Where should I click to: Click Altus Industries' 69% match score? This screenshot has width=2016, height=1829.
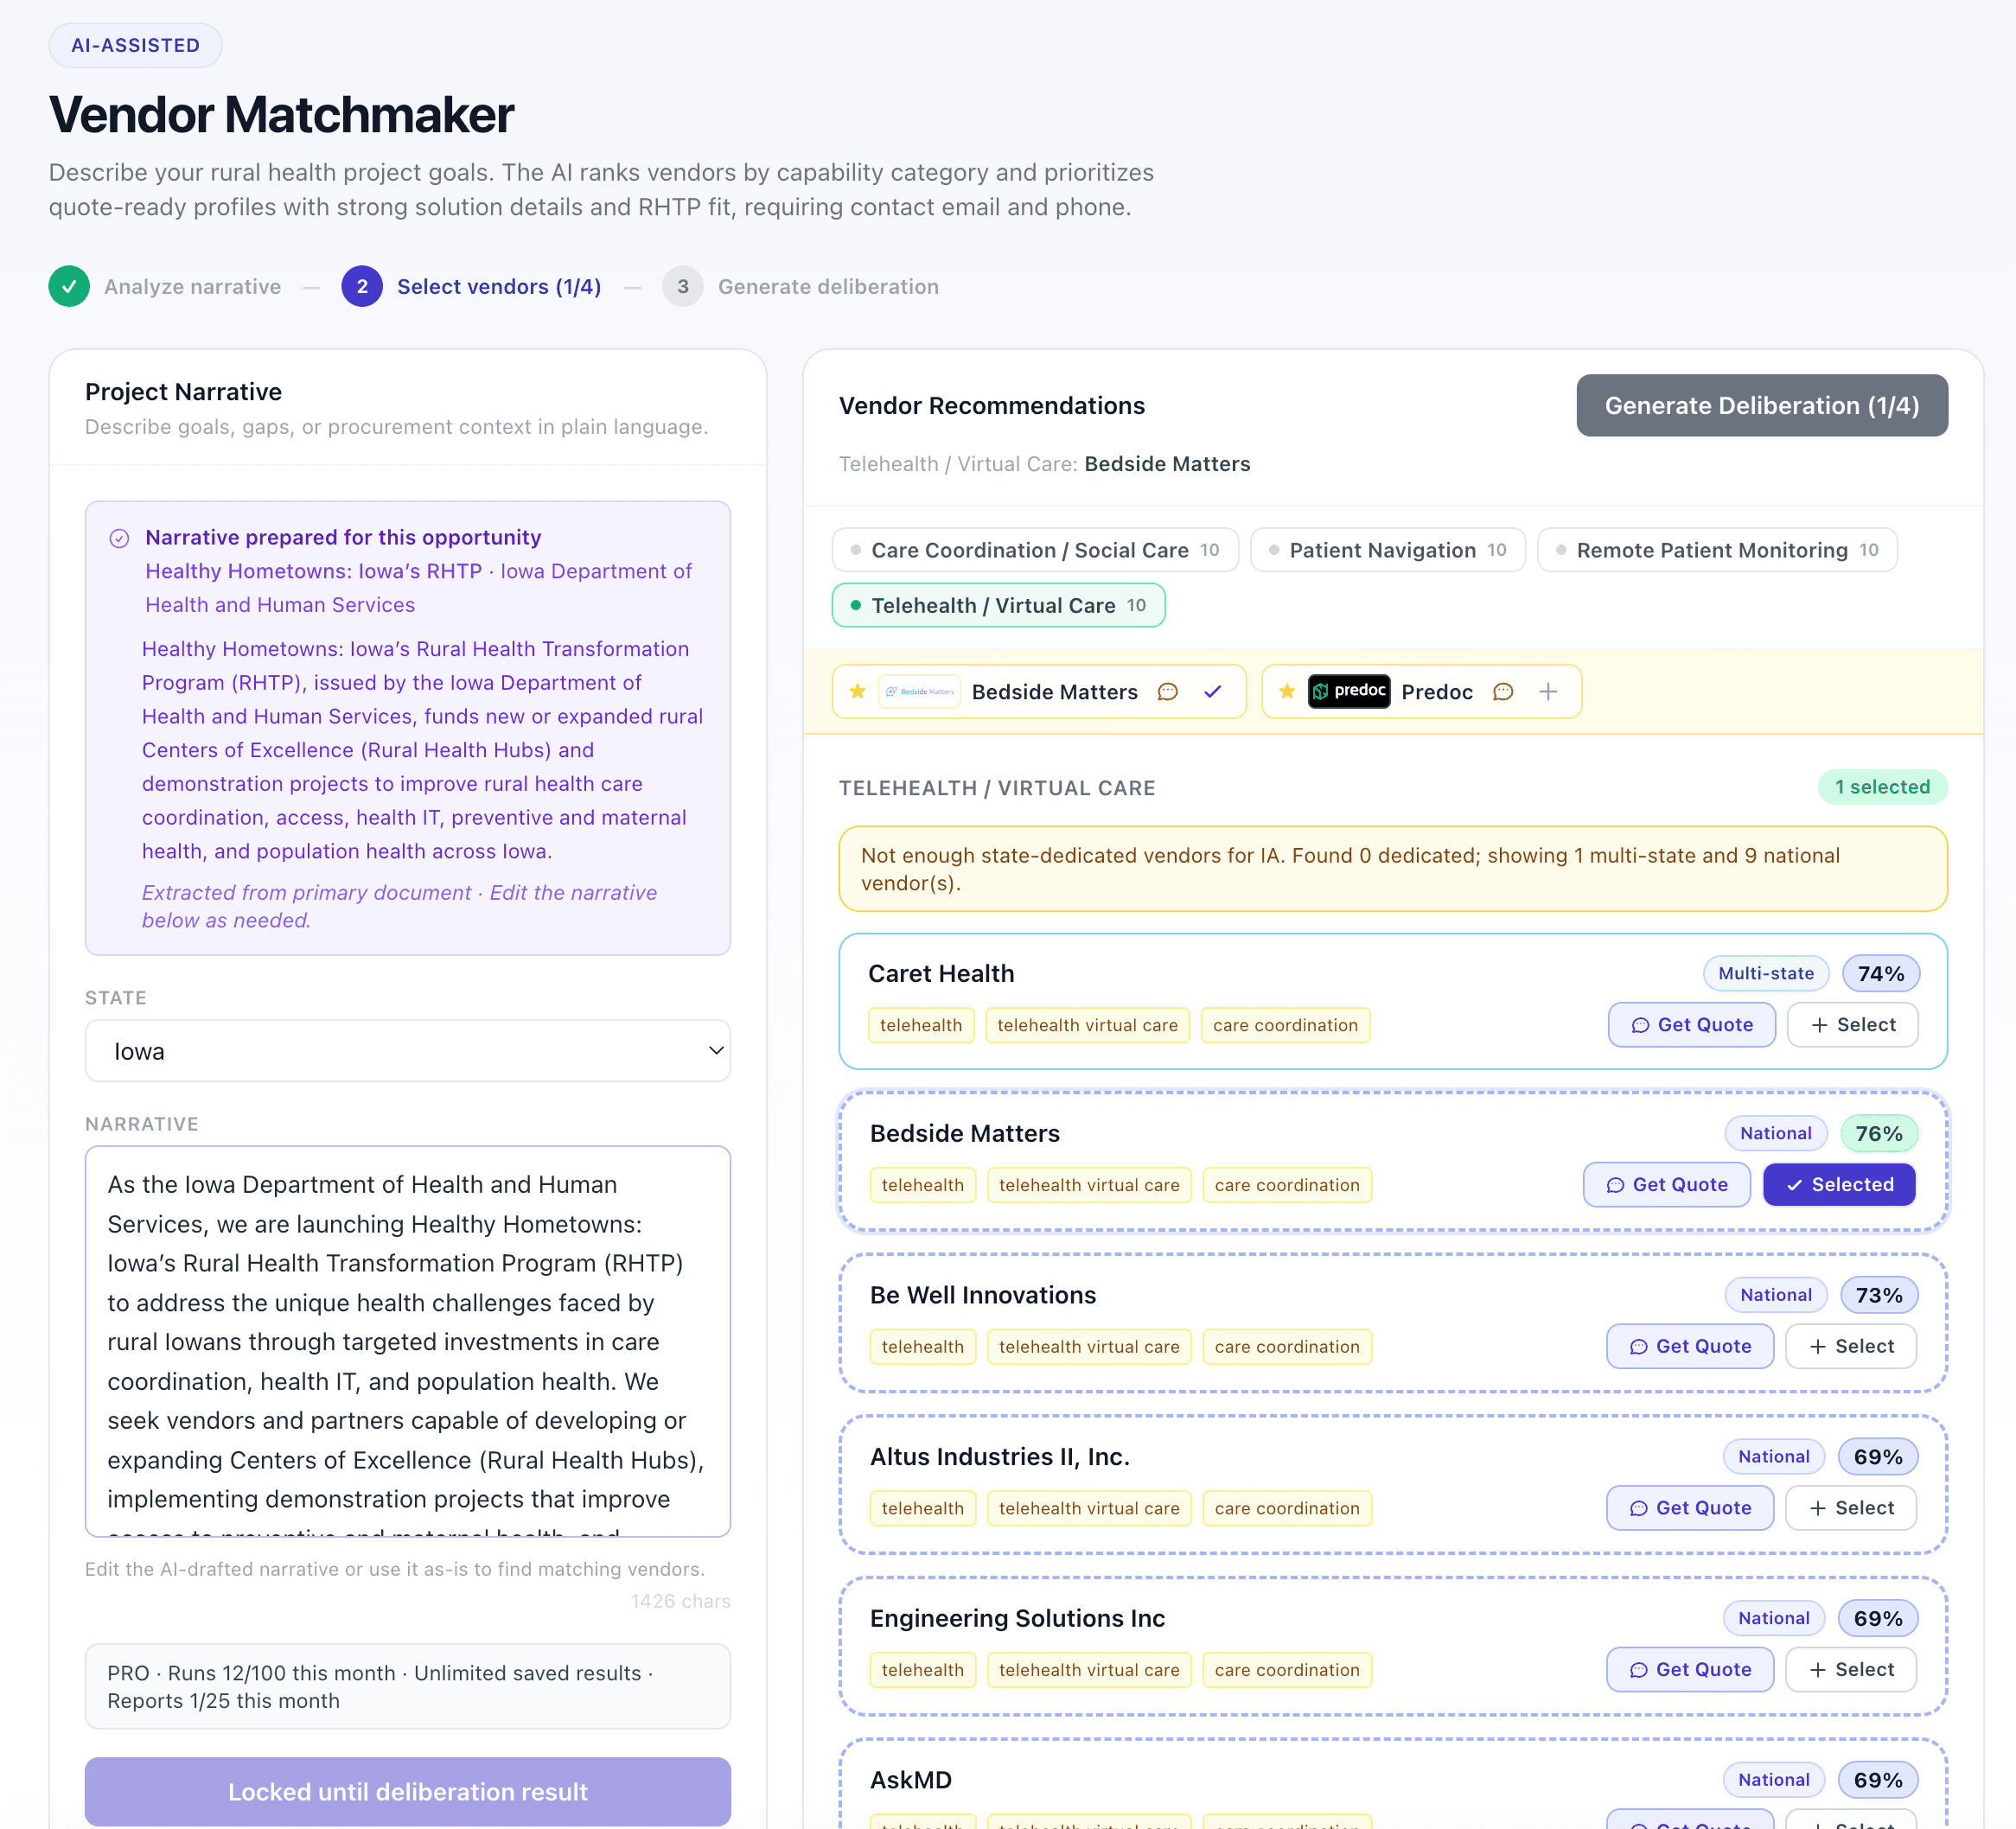click(1878, 1457)
